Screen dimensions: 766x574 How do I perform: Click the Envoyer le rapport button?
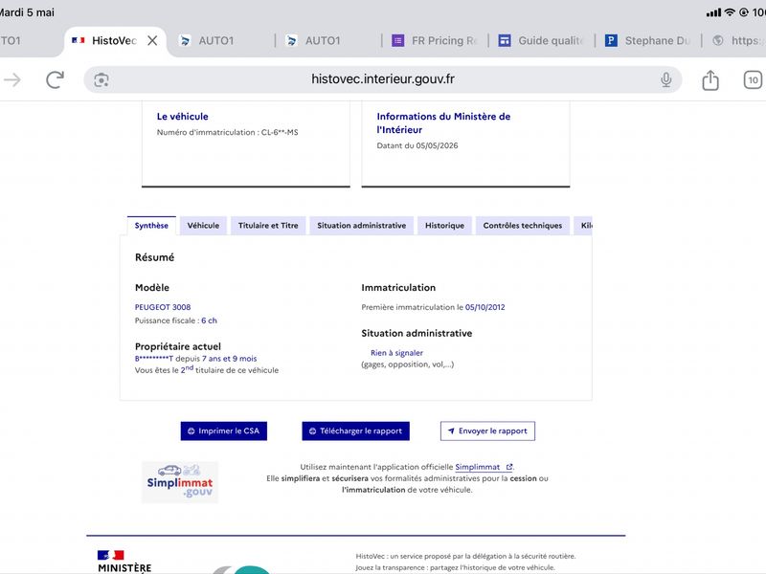487,431
